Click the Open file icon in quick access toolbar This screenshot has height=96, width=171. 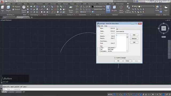[x=9, y=1]
